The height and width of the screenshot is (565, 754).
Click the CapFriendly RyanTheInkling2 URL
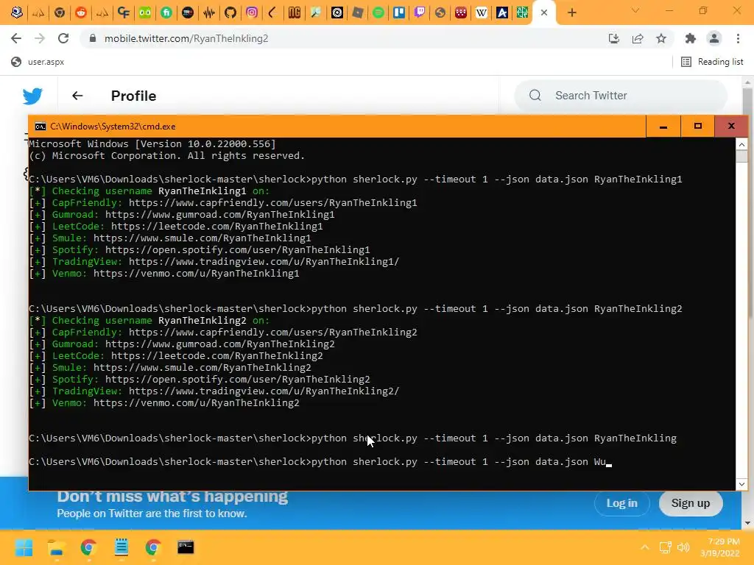272,333
